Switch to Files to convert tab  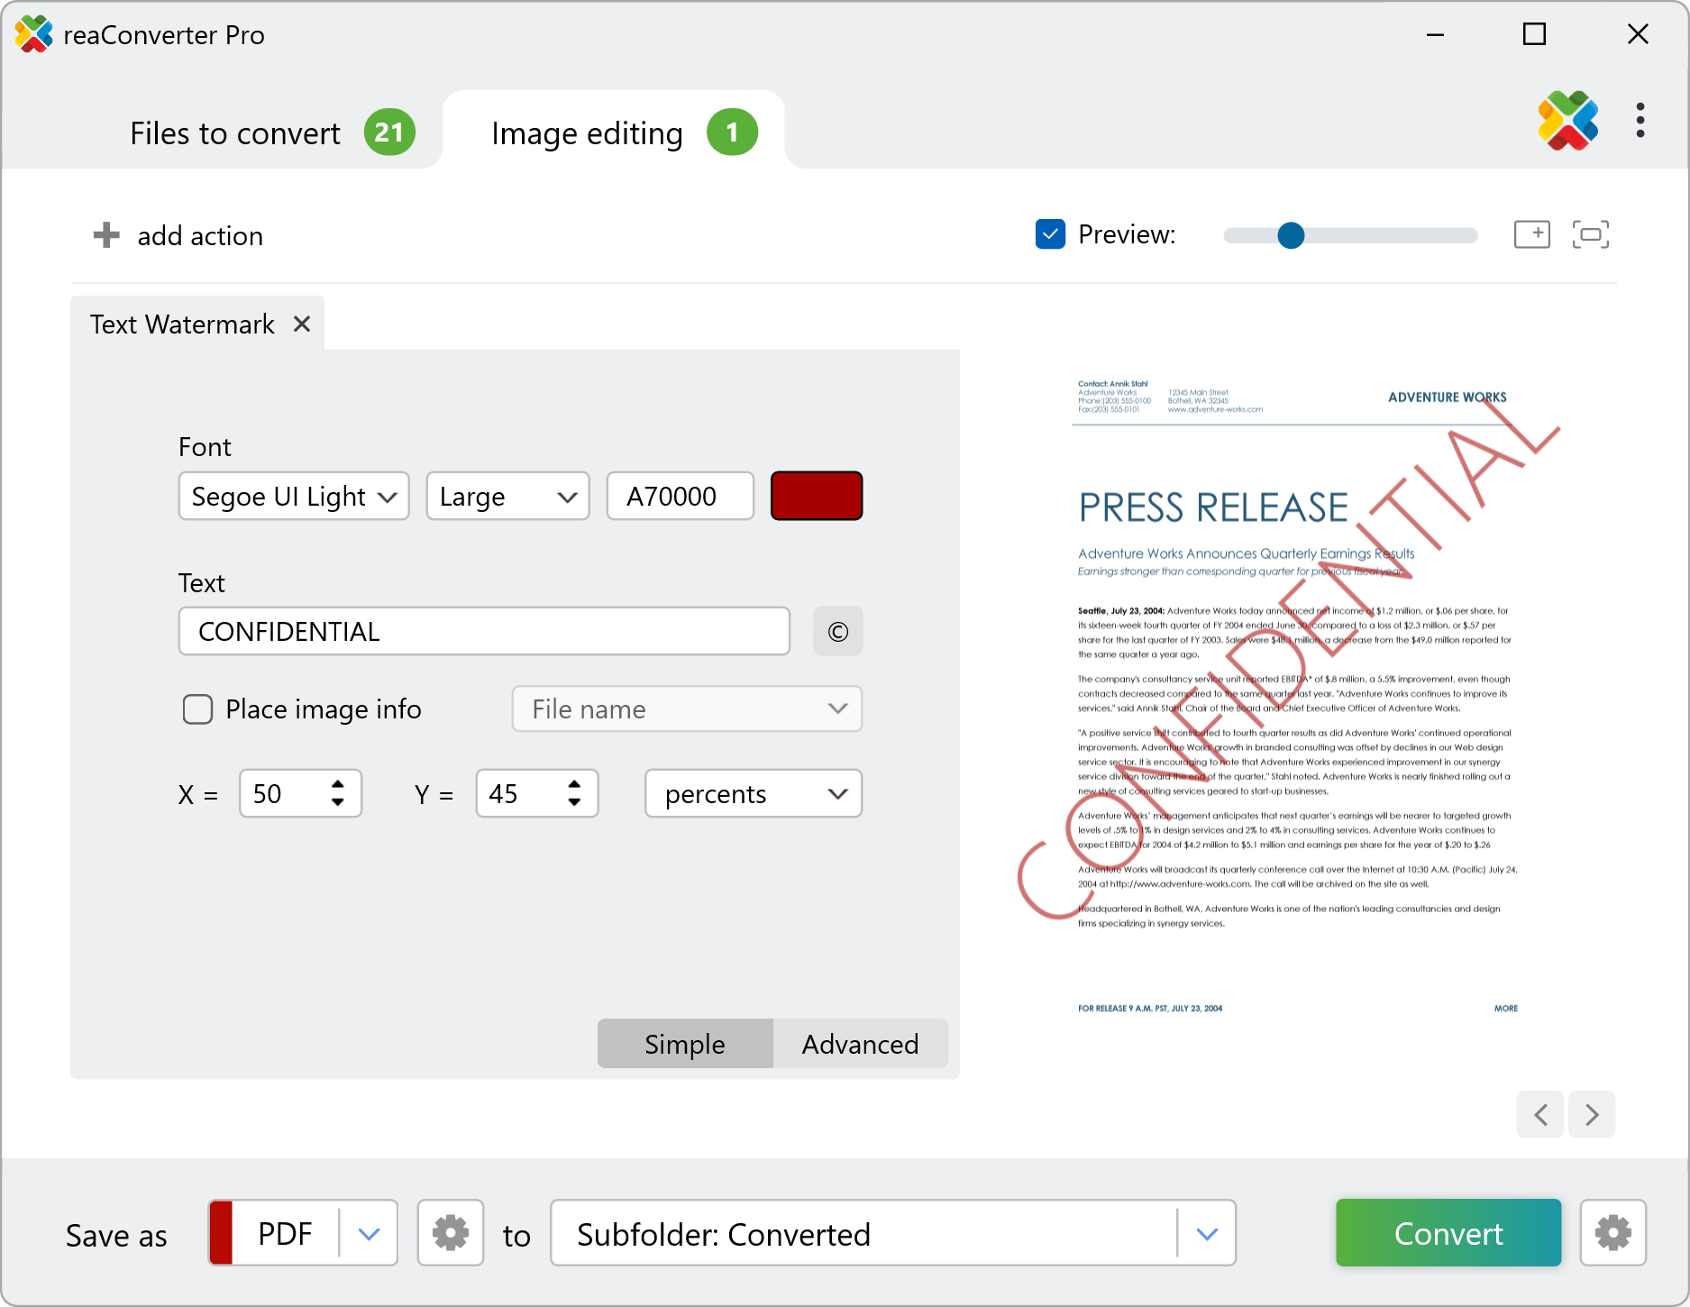click(x=236, y=133)
